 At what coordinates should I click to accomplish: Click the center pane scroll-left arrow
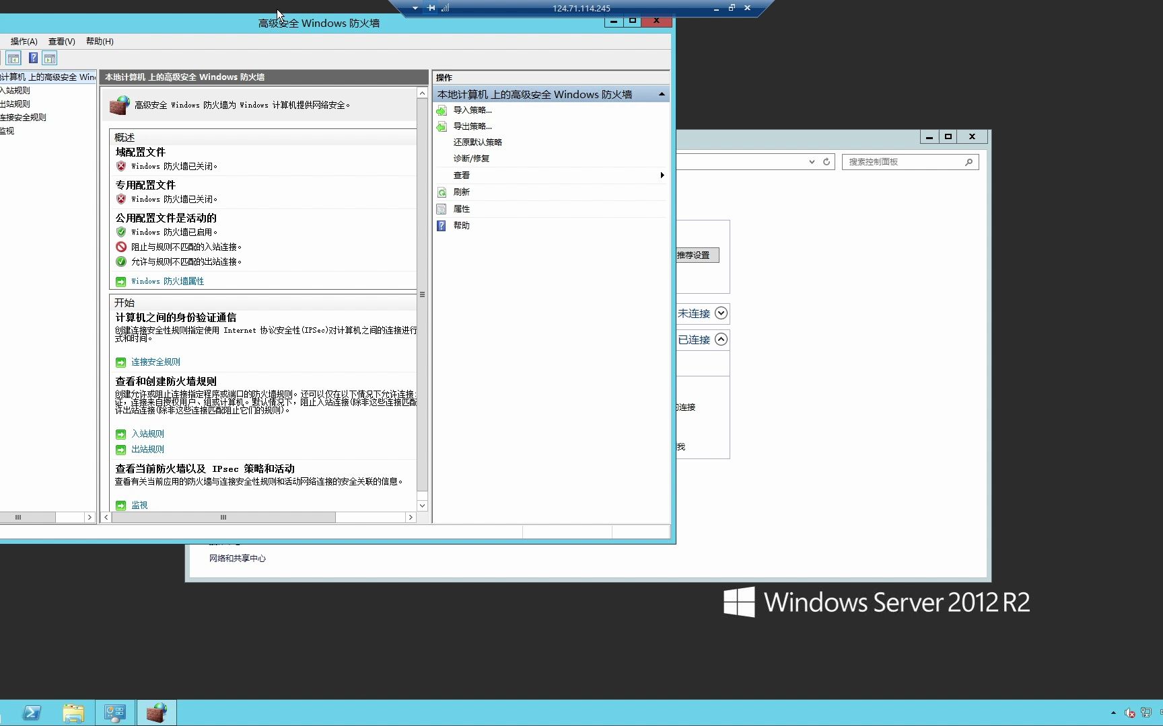(x=106, y=518)
